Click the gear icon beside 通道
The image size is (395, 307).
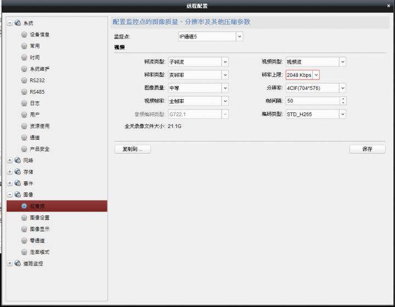coord(24,138)
